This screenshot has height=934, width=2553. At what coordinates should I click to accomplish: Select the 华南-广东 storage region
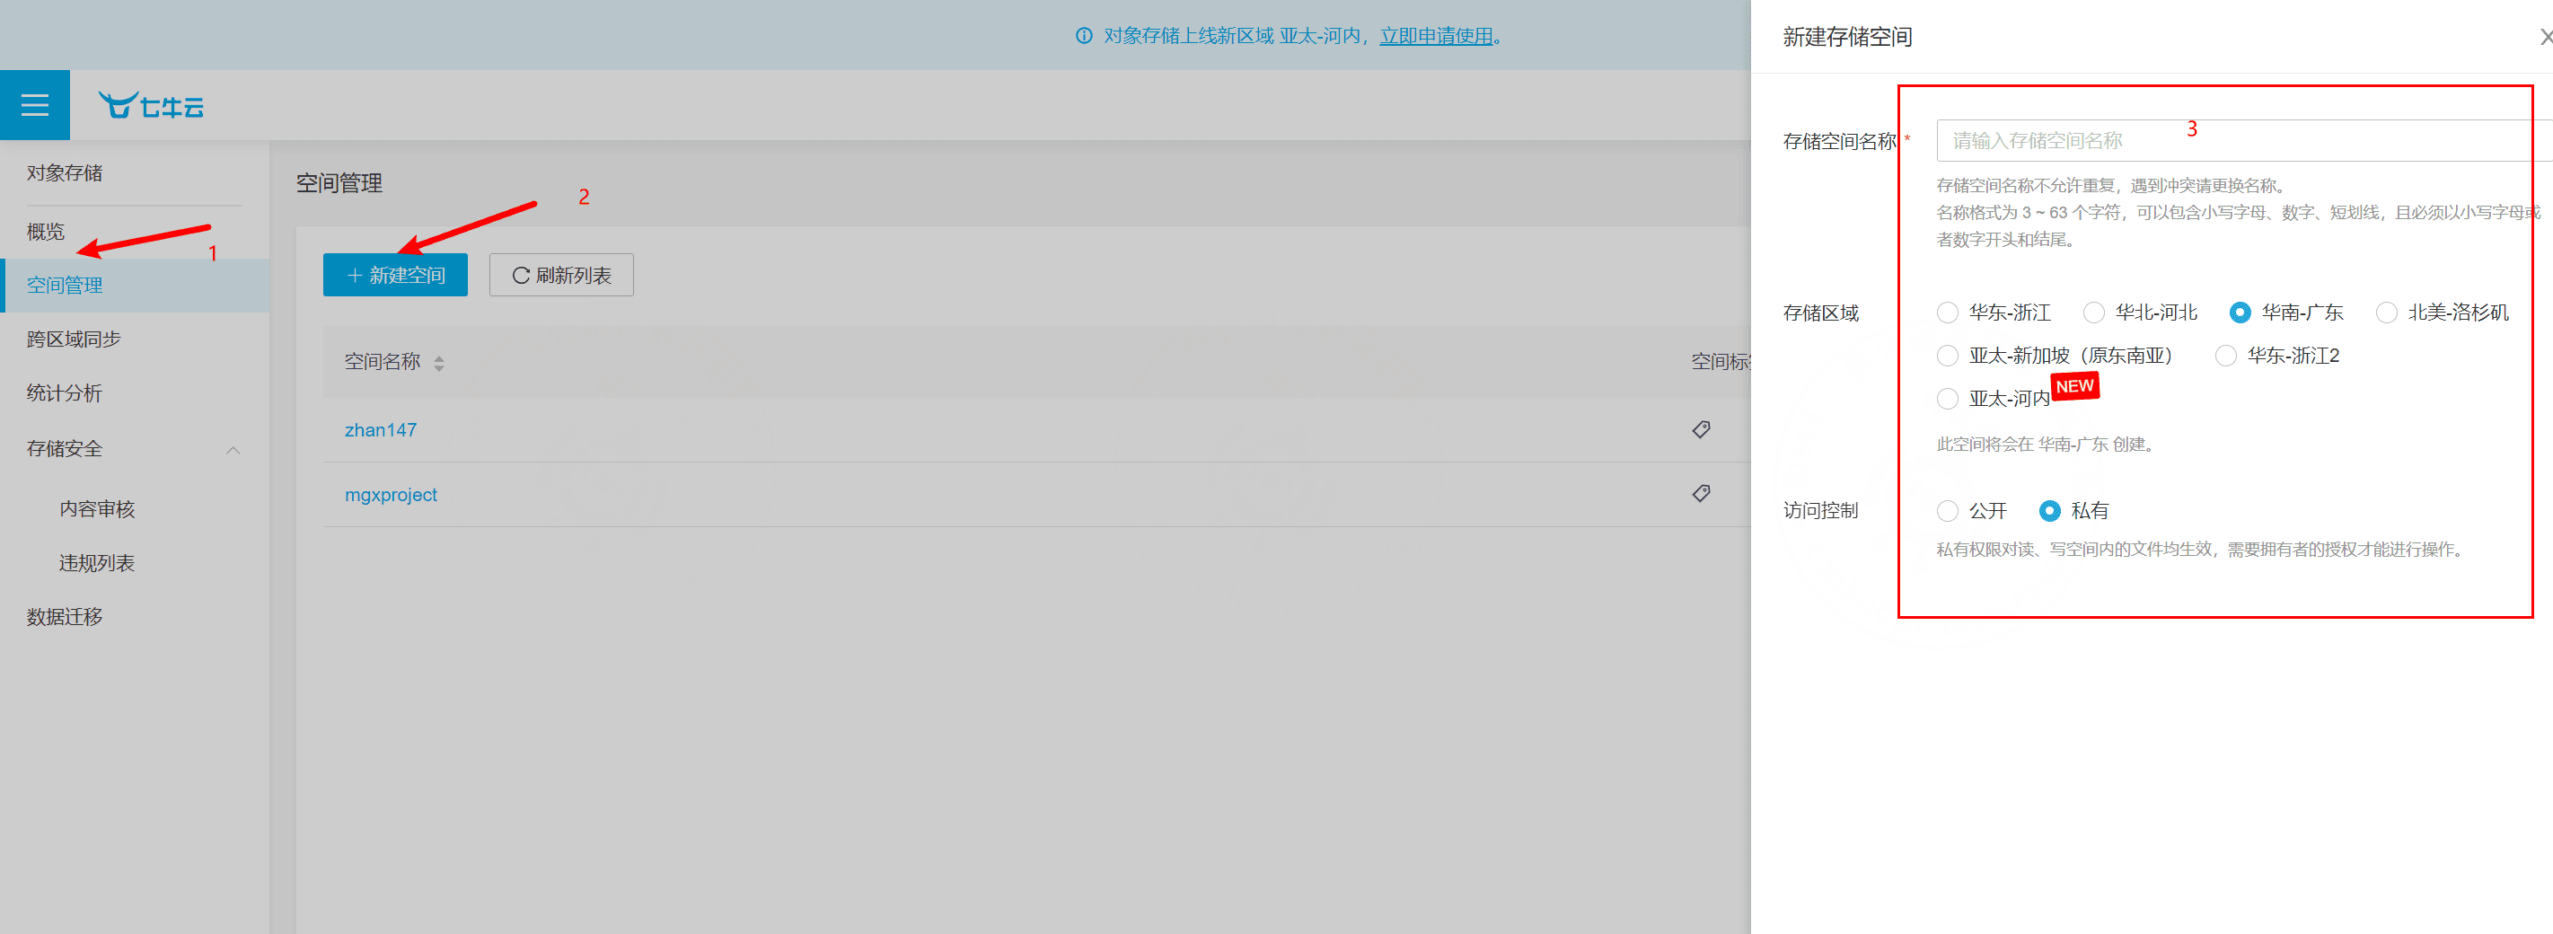pyautogui.click(x=2240, y=313)
